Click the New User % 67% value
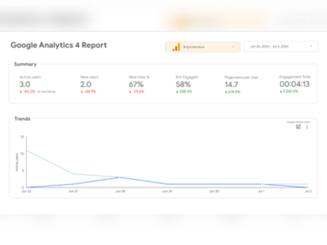The width and height of the screenshot is (327, 245). pyautogui.click(x=136, y=84)
